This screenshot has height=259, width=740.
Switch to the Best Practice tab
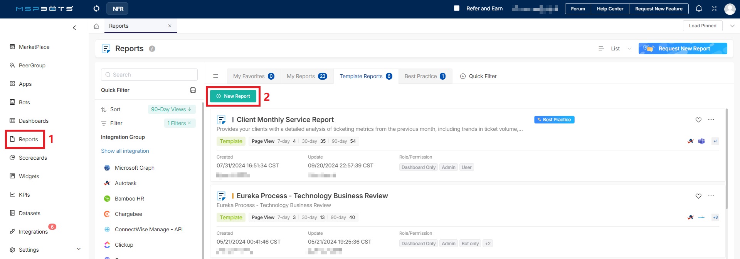coord(425,76)
